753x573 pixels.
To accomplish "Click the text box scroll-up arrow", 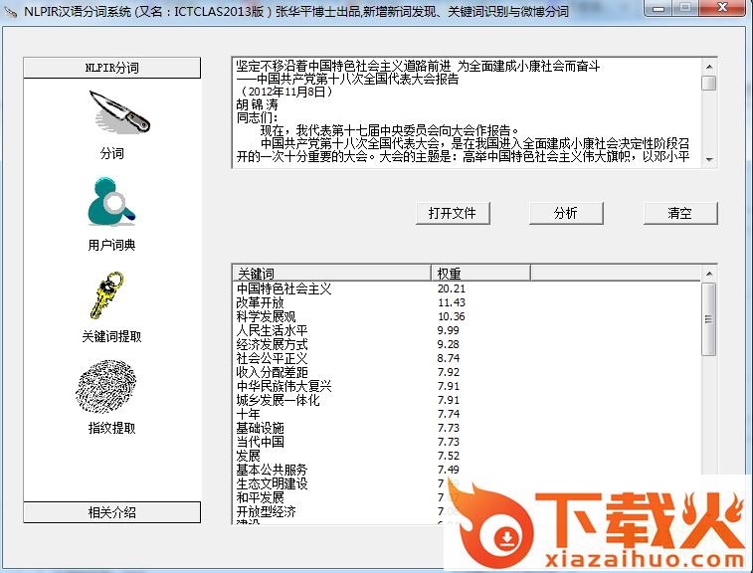I will click(x=709, y=66).
